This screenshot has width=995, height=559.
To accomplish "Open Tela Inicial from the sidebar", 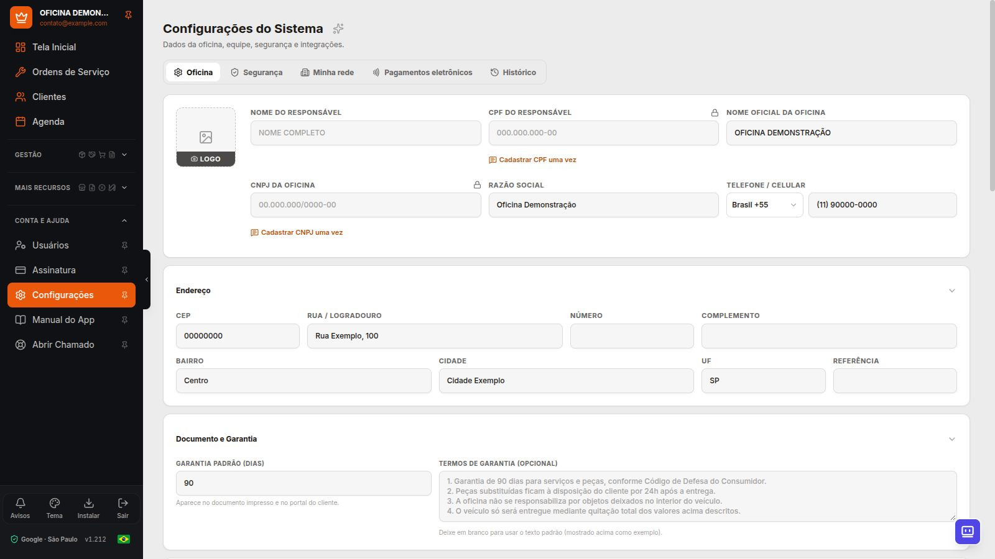I will tap(72, 47).
